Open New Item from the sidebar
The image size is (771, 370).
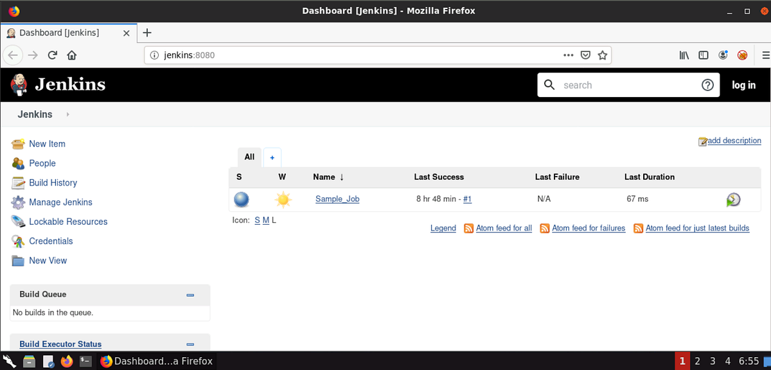[x=18, y=144]
